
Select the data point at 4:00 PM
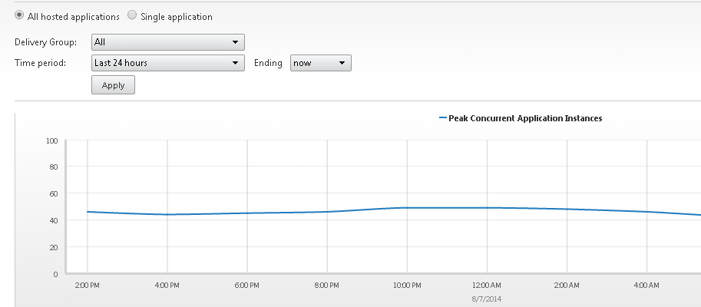pyautogui.click(x=167, y=214)
